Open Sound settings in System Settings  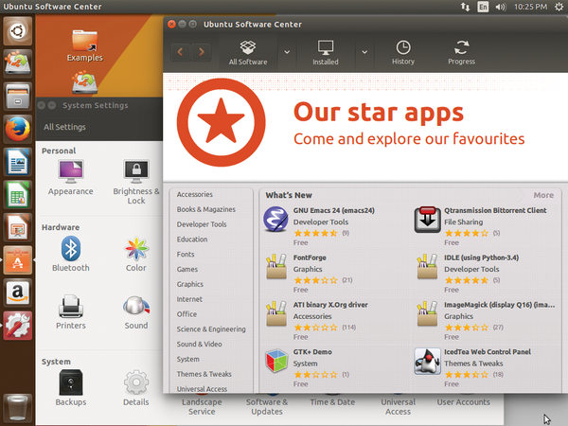pyautogui.click(x=136, y=312)
